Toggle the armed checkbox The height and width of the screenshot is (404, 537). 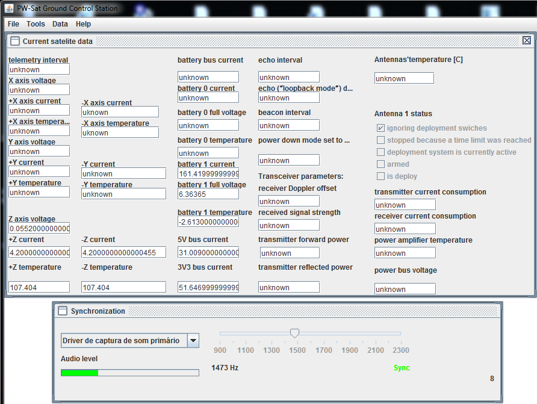(x=380, y=164)
